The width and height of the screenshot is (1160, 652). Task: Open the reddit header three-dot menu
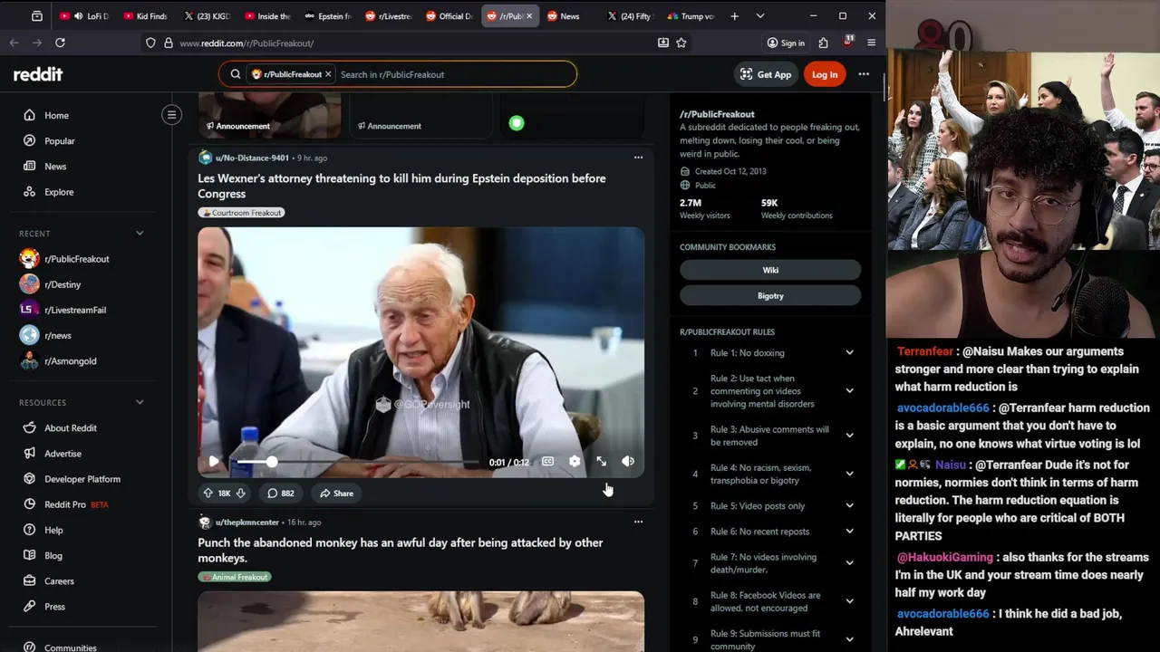(864, 74)
